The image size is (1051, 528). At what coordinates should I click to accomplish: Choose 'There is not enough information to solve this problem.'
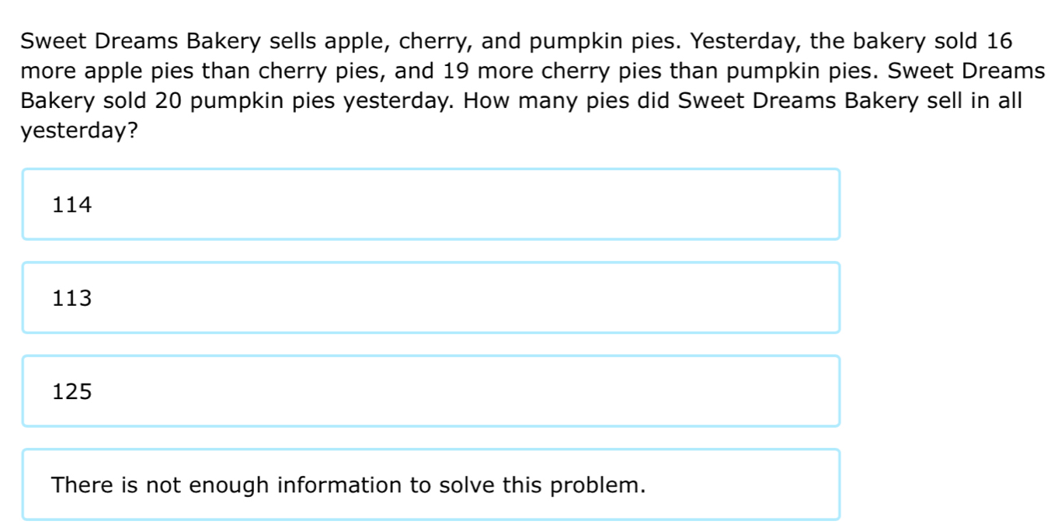click(x=431, y=484)
